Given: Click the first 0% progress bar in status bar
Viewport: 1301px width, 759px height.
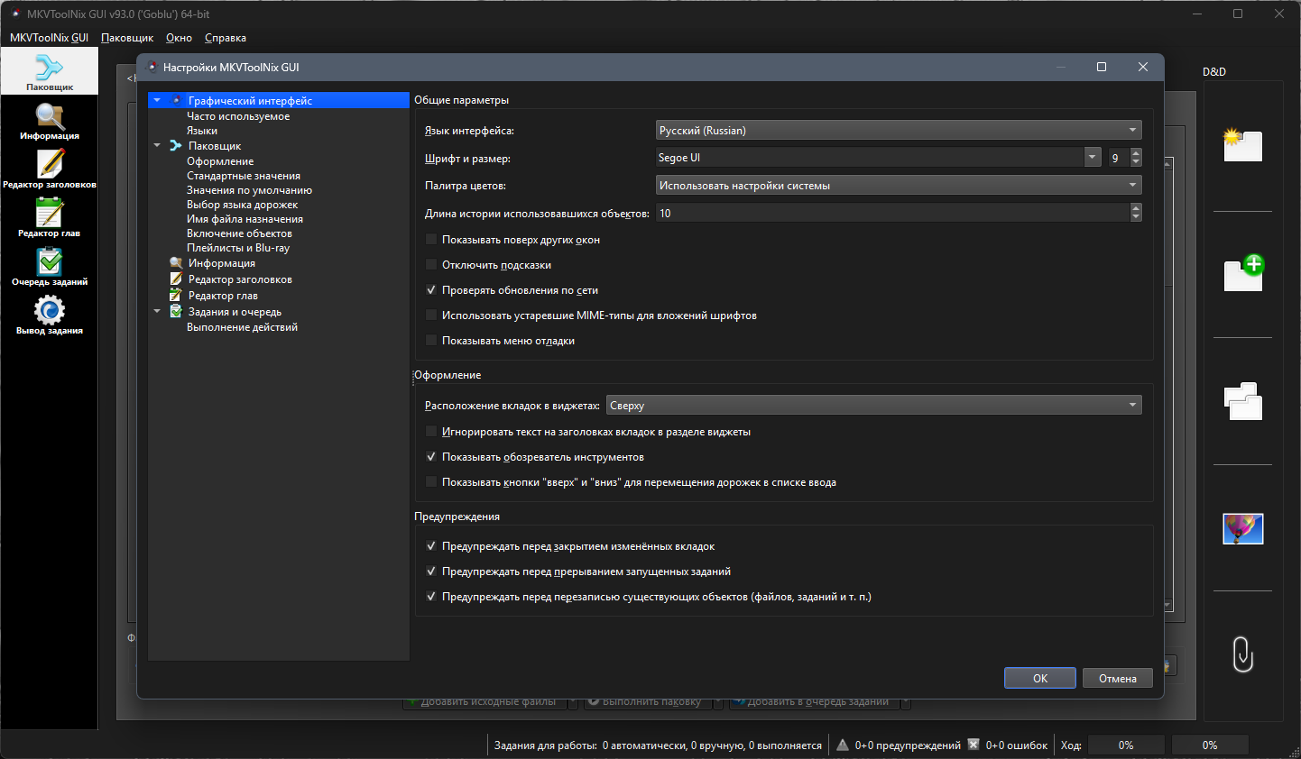Looking at the screenshot, I should pos(1126,745).
